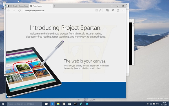This screenshot has height=106, width=169.
Task: Click 'The web is your canvas.' heading
Action: [x=85, y=61]
